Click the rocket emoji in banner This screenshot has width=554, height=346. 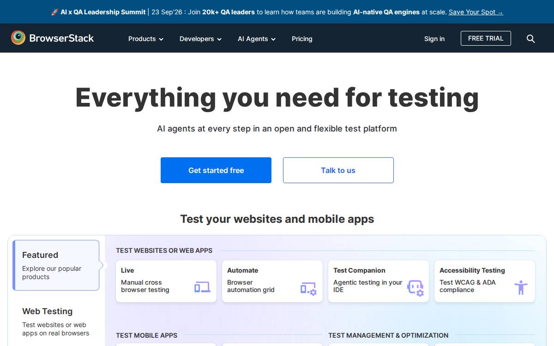[54, 12]
